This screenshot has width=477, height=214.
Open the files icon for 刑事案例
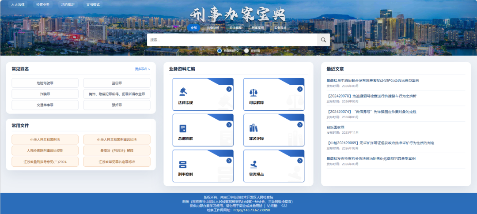[x=182, y=164]
